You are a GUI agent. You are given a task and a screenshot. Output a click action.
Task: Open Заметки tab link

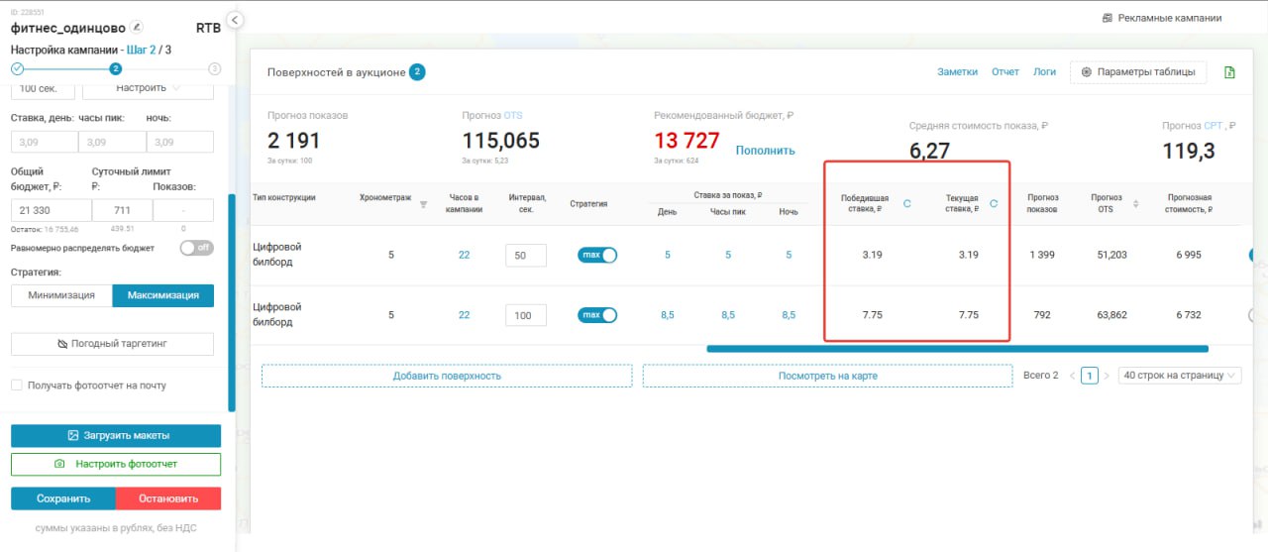(x=958, y=72)
